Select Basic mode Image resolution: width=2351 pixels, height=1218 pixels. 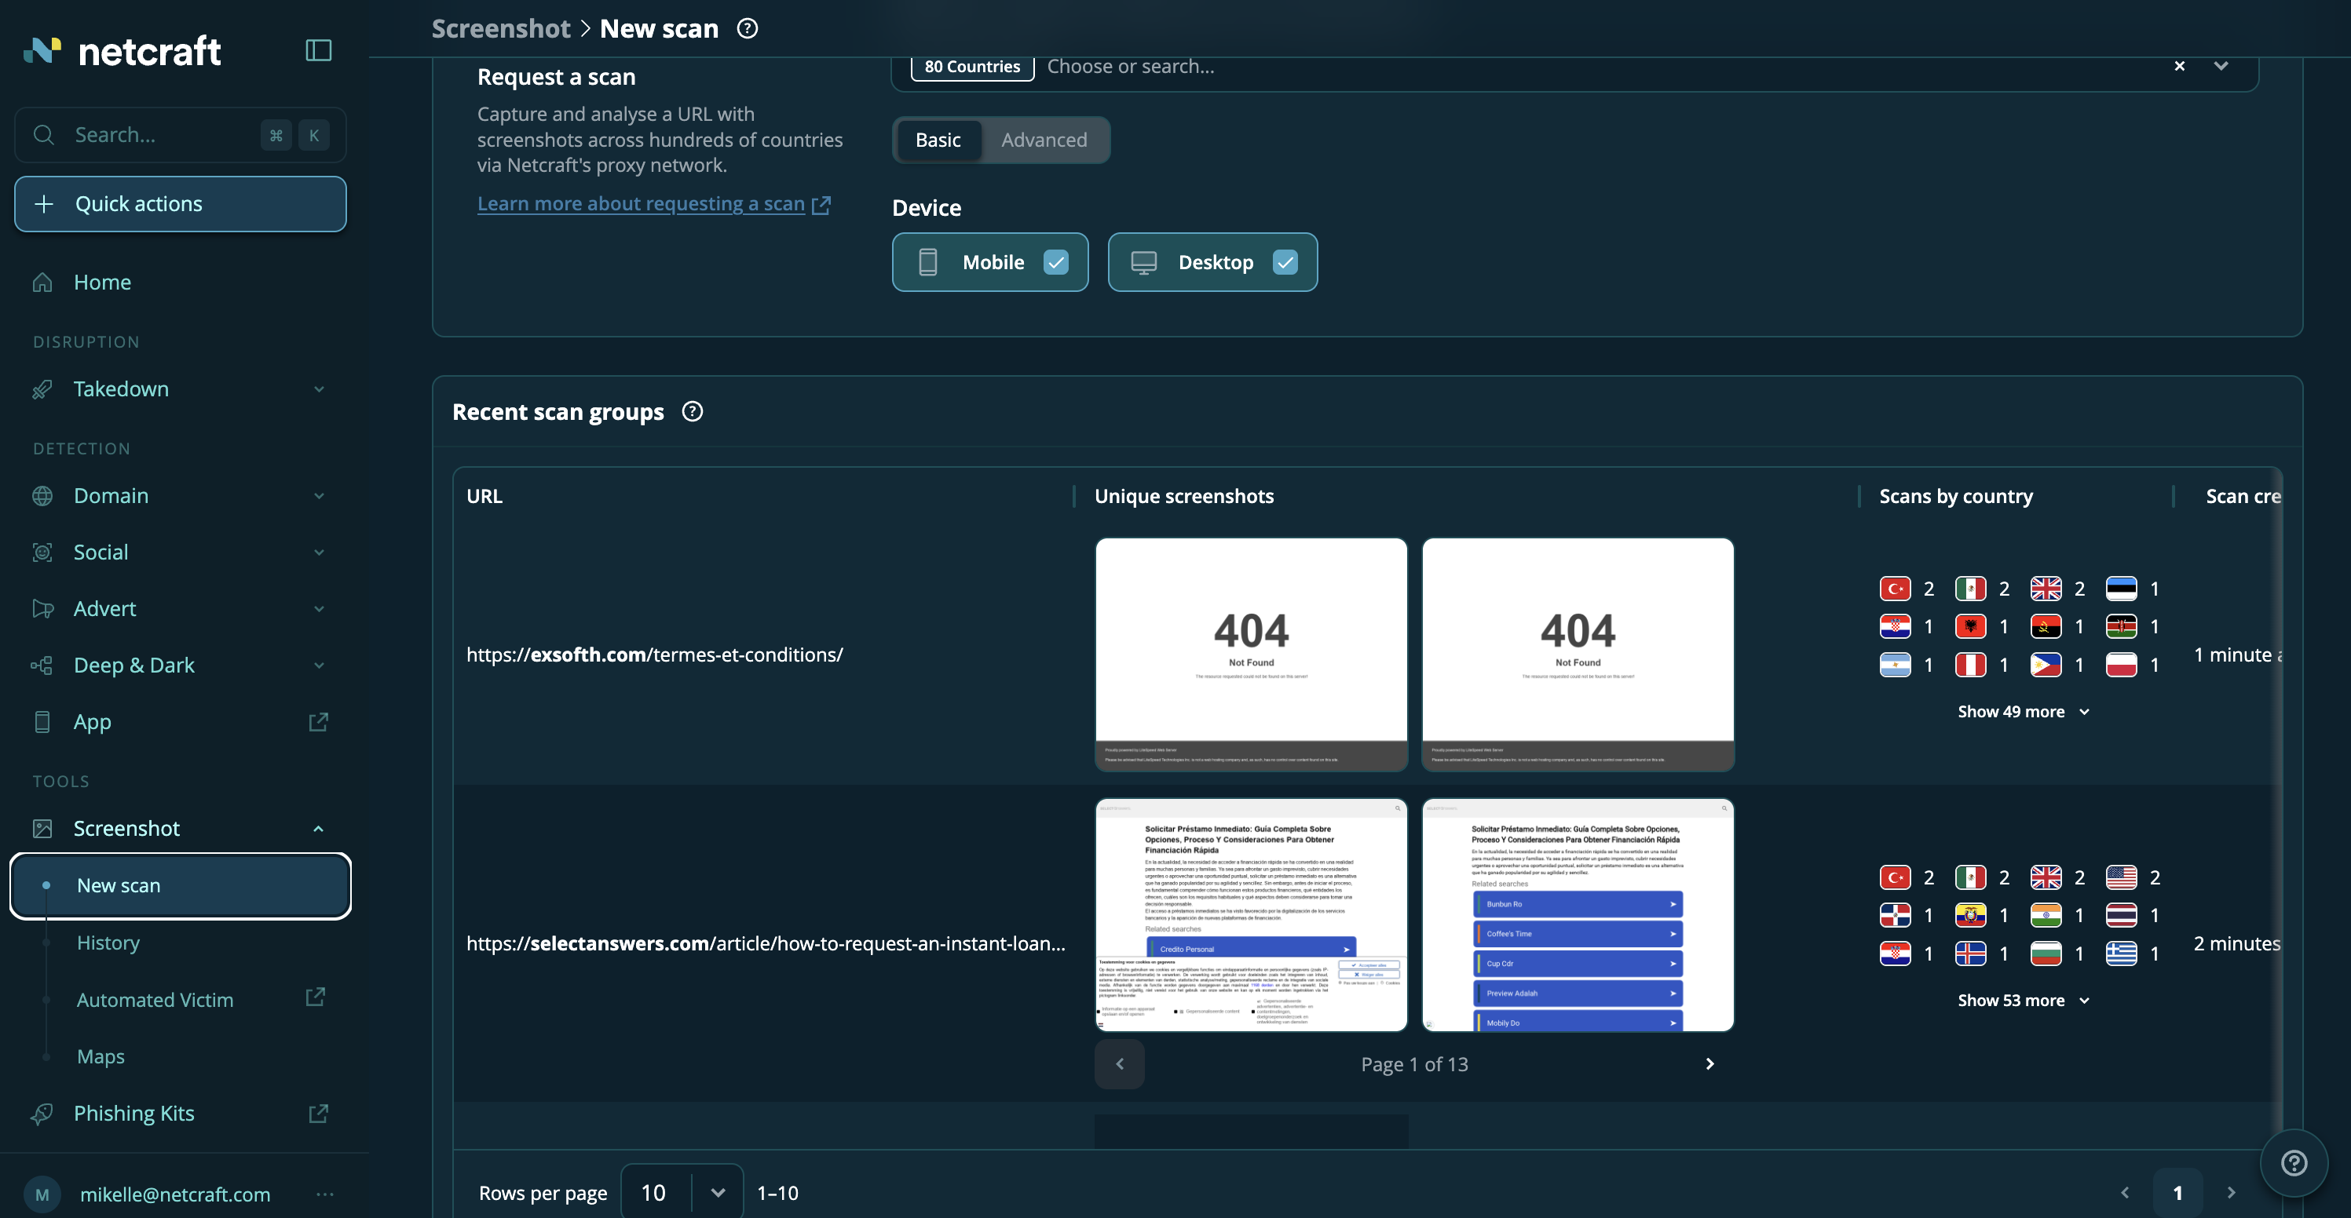click(938, 140)
